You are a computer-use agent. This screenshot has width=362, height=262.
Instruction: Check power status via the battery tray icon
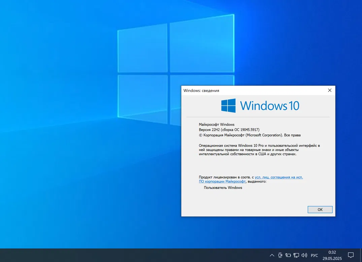pos(288,255)
